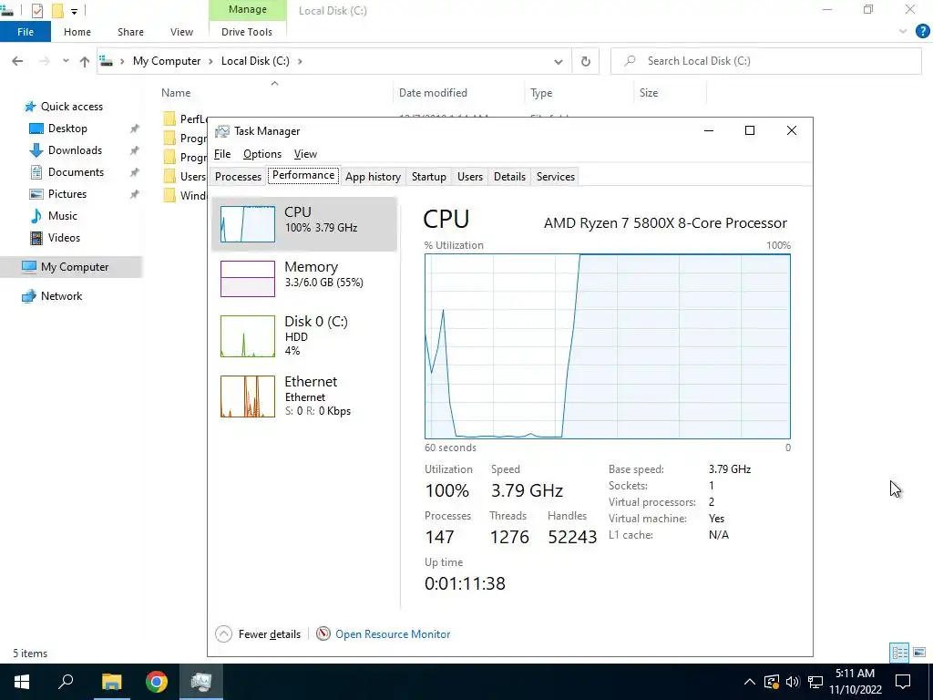Screen dimensions: 933x700
Task: Open the Quick Access Toolbar customize dropdown
Action: pos(75,11)
